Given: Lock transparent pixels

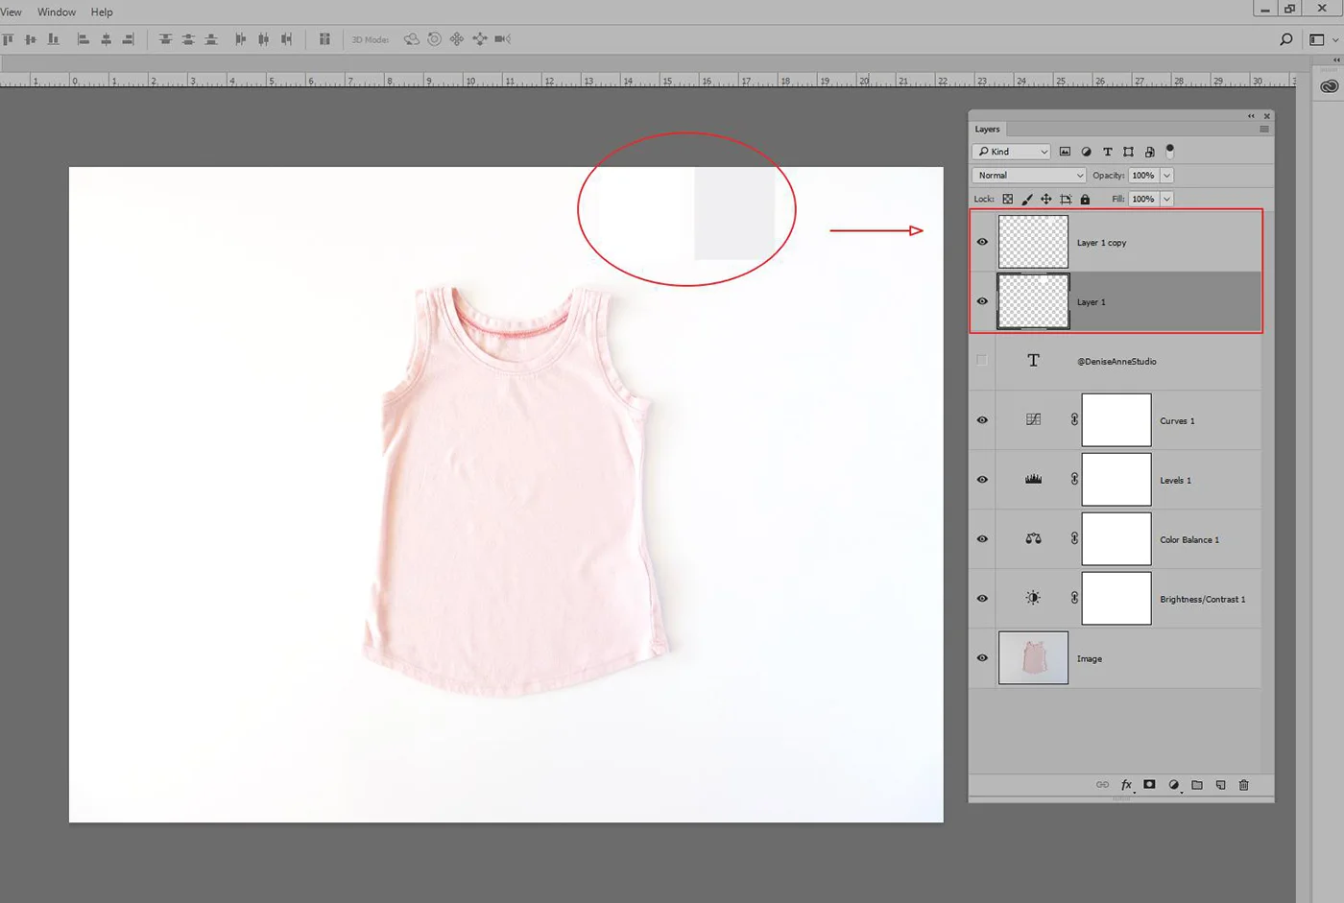Looking at the screenshot, I should [x=1007, y=199].
